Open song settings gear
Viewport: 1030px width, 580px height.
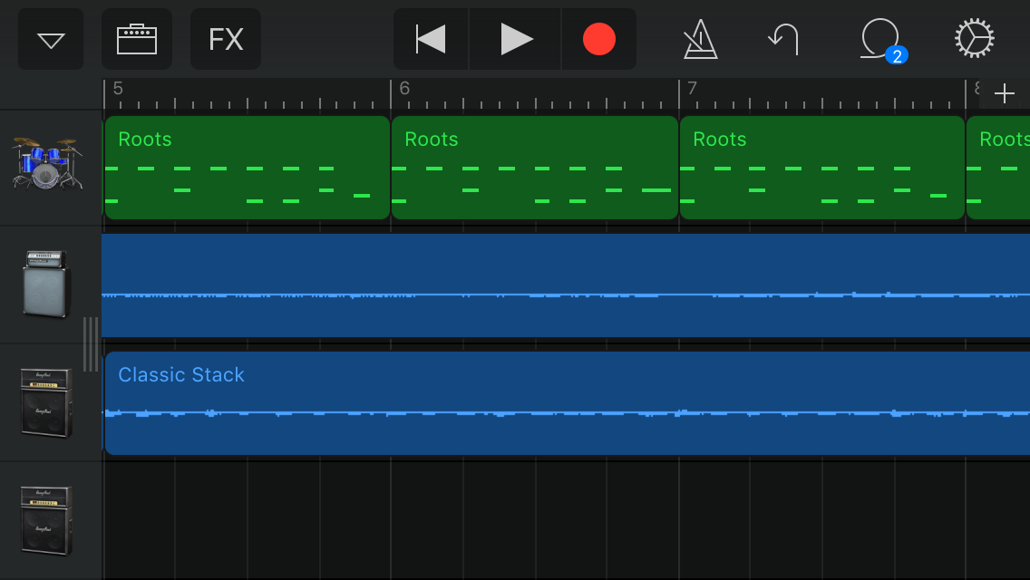[x=974, y=39]
